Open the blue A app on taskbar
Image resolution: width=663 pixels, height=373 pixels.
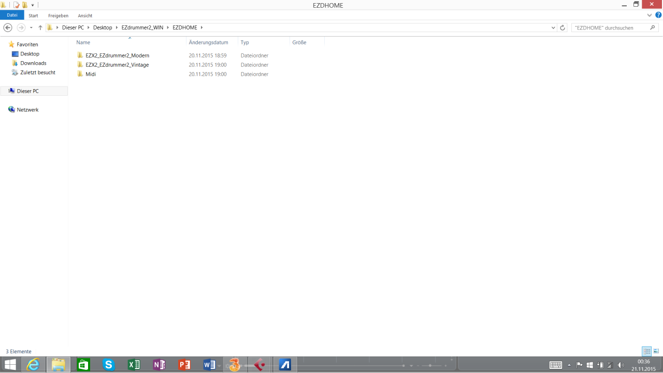tap(285, 365)
